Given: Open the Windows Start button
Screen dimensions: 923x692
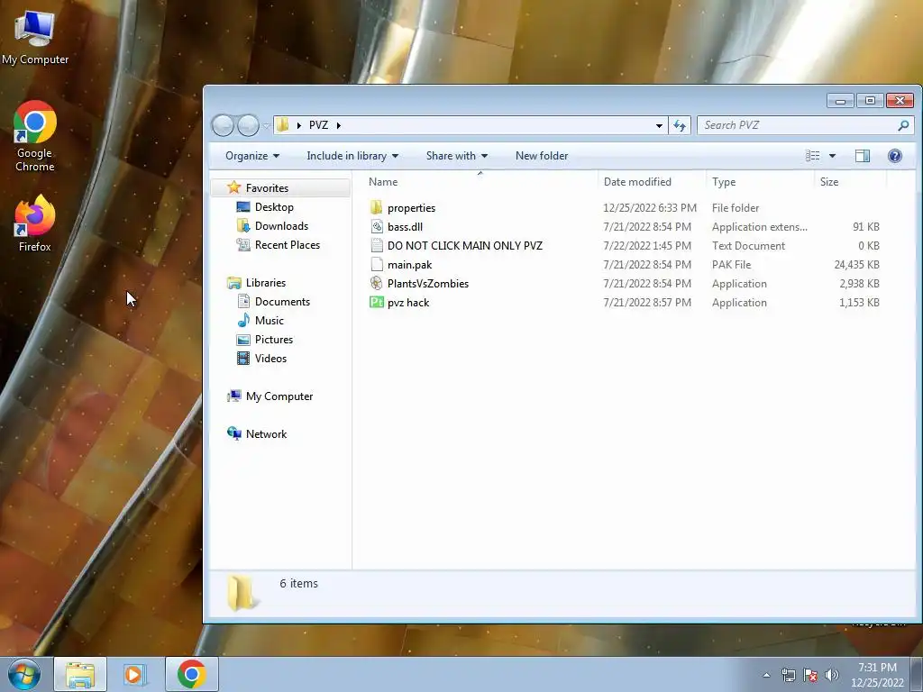Looking at the screenshot, I should 23,674.
